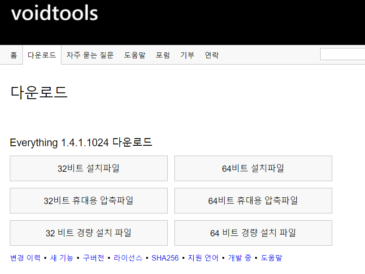Click the Everything 1.4.1.1024 다운로드 heading
Image resolution: width=365 pixels, height=274 pixels.
pyautogui.click(x=81, y=142)
